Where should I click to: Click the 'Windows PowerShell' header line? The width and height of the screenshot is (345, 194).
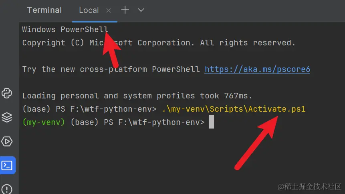65,30
